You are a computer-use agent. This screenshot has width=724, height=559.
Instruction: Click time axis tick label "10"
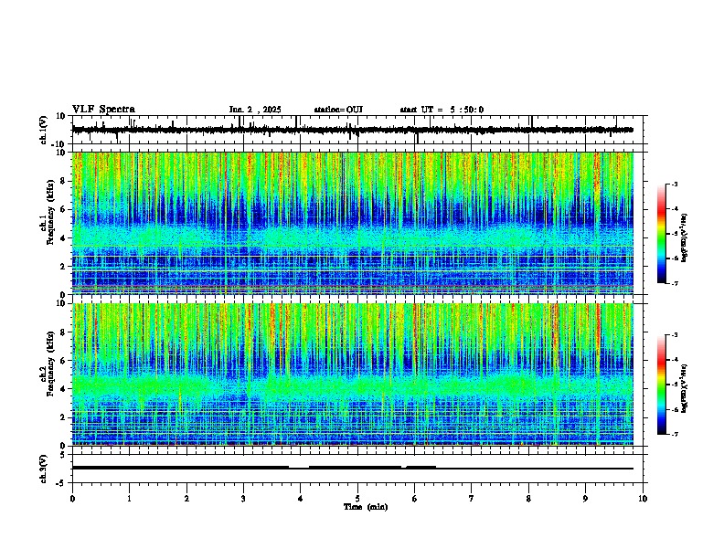point(643,499)
